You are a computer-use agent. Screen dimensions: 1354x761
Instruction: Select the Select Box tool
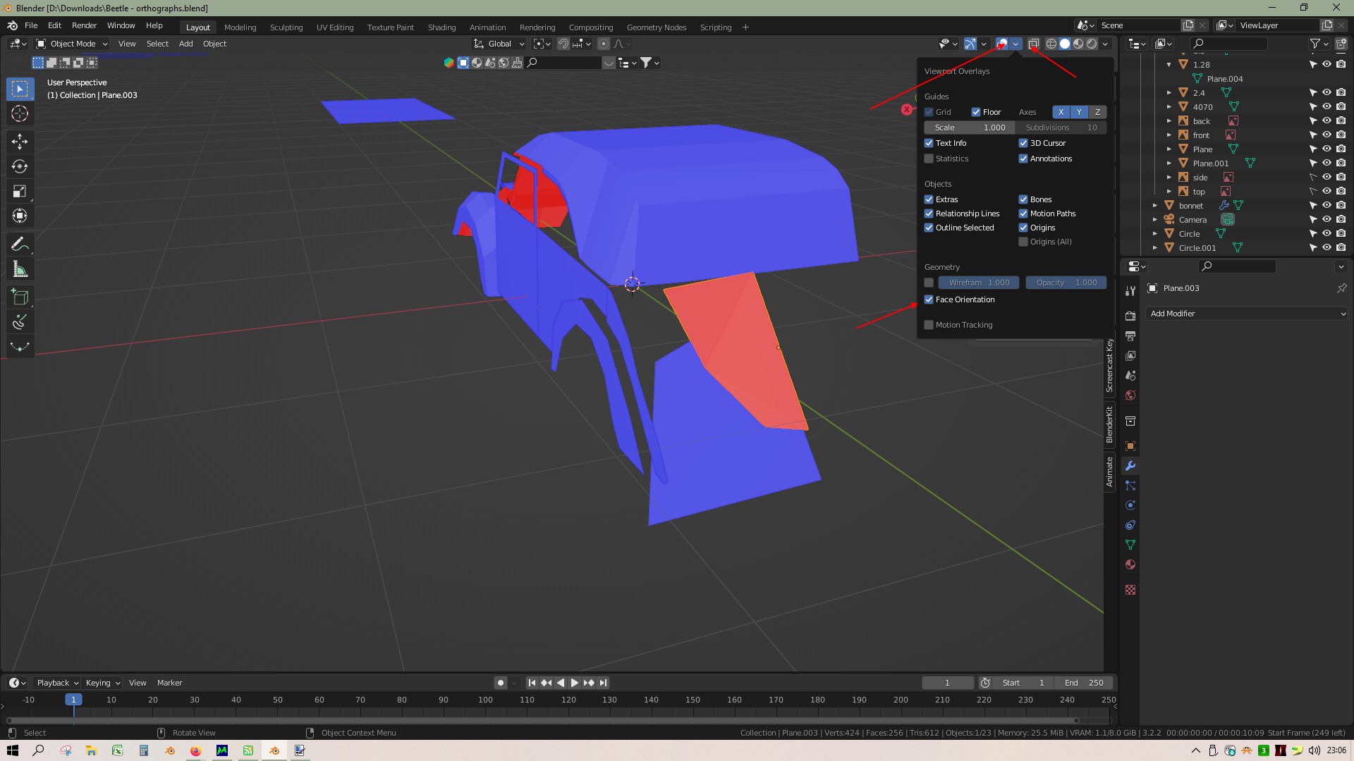pyautogui.click(x=20, y=89)
